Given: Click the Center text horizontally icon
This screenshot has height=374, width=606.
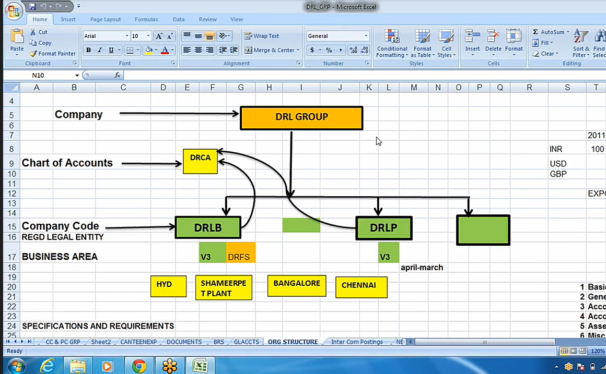Looking at the screenshot, I should click(199, 50).
